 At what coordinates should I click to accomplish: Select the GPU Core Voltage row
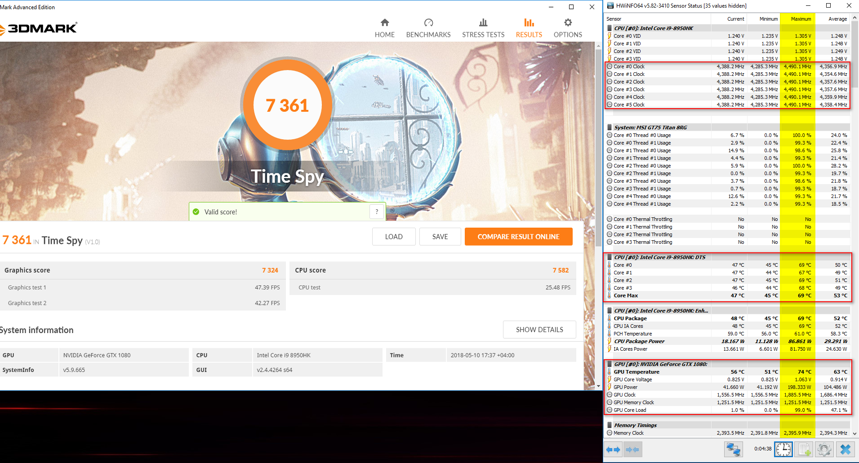pyautogui.click(x=727, y=379)
